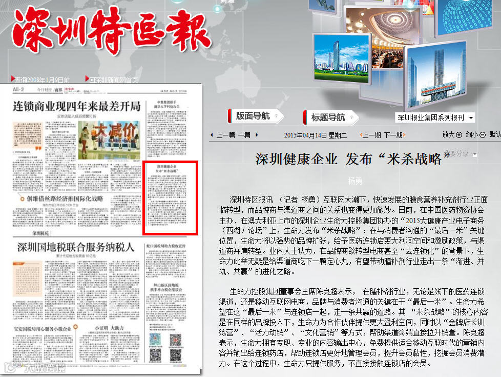Click the red triangle before 回深圳新闻网首页

87,78
